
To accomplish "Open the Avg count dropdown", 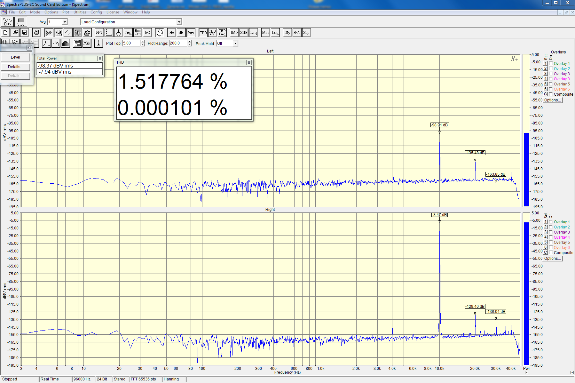I will pos(65,22).
